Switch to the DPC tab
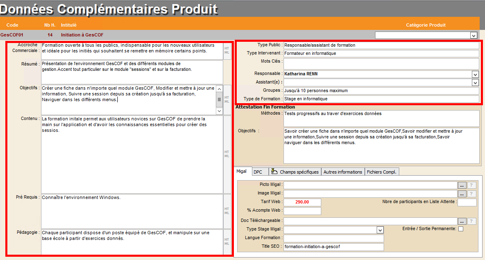The height and width of the screenshot is (260, 485). 258,172
